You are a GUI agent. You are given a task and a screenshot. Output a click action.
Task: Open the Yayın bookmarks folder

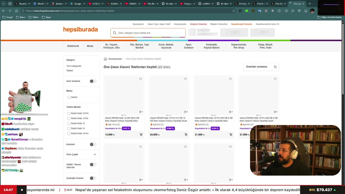46,17
